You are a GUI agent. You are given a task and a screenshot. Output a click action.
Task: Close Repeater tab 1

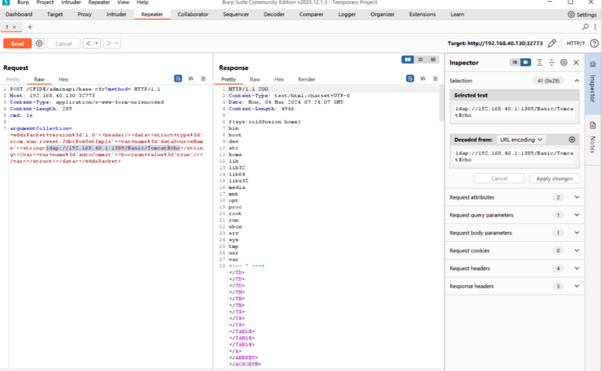pos(14,27)
